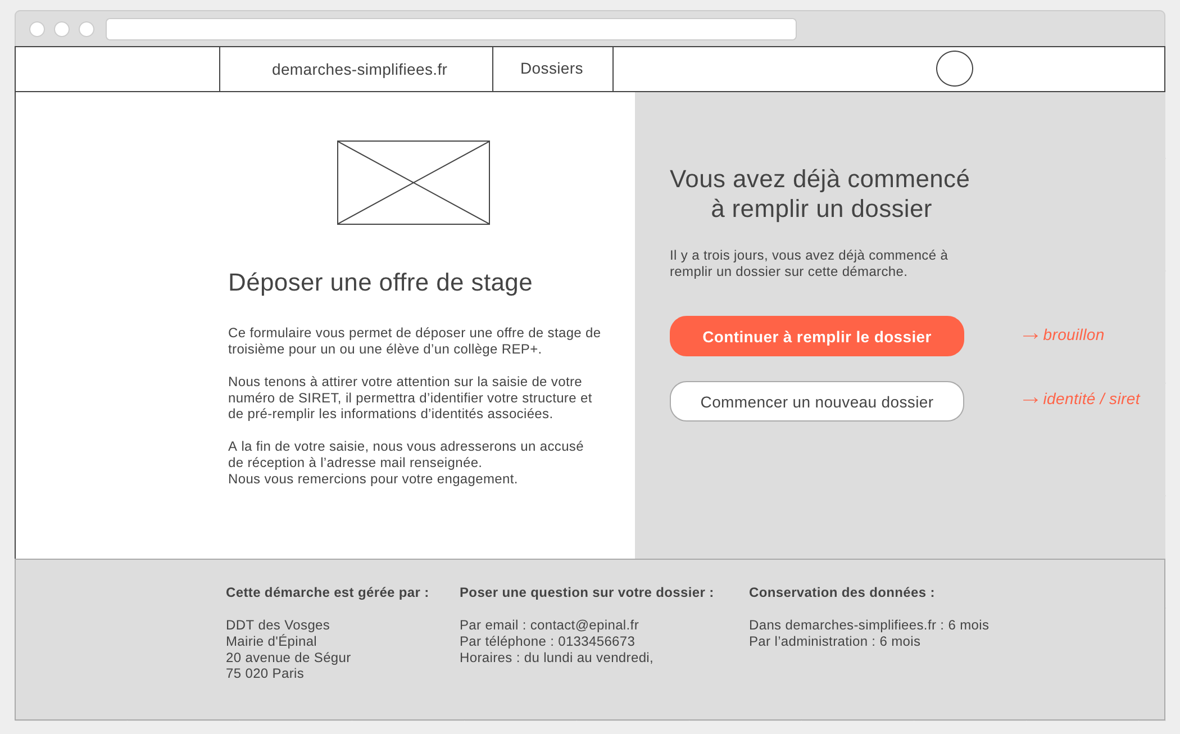Screen dimensions: 1180x734
Task: Click the circular user avatar icon
Action: [x=954, y=69]
